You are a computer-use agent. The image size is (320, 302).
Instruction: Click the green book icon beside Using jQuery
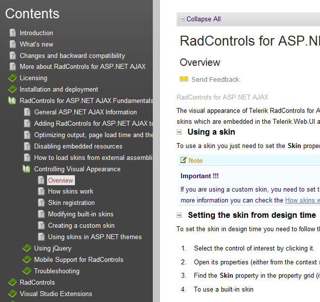[x=27, y=249]
